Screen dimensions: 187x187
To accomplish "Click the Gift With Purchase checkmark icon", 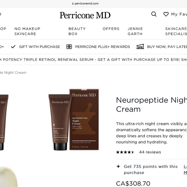I will point(13,47).
